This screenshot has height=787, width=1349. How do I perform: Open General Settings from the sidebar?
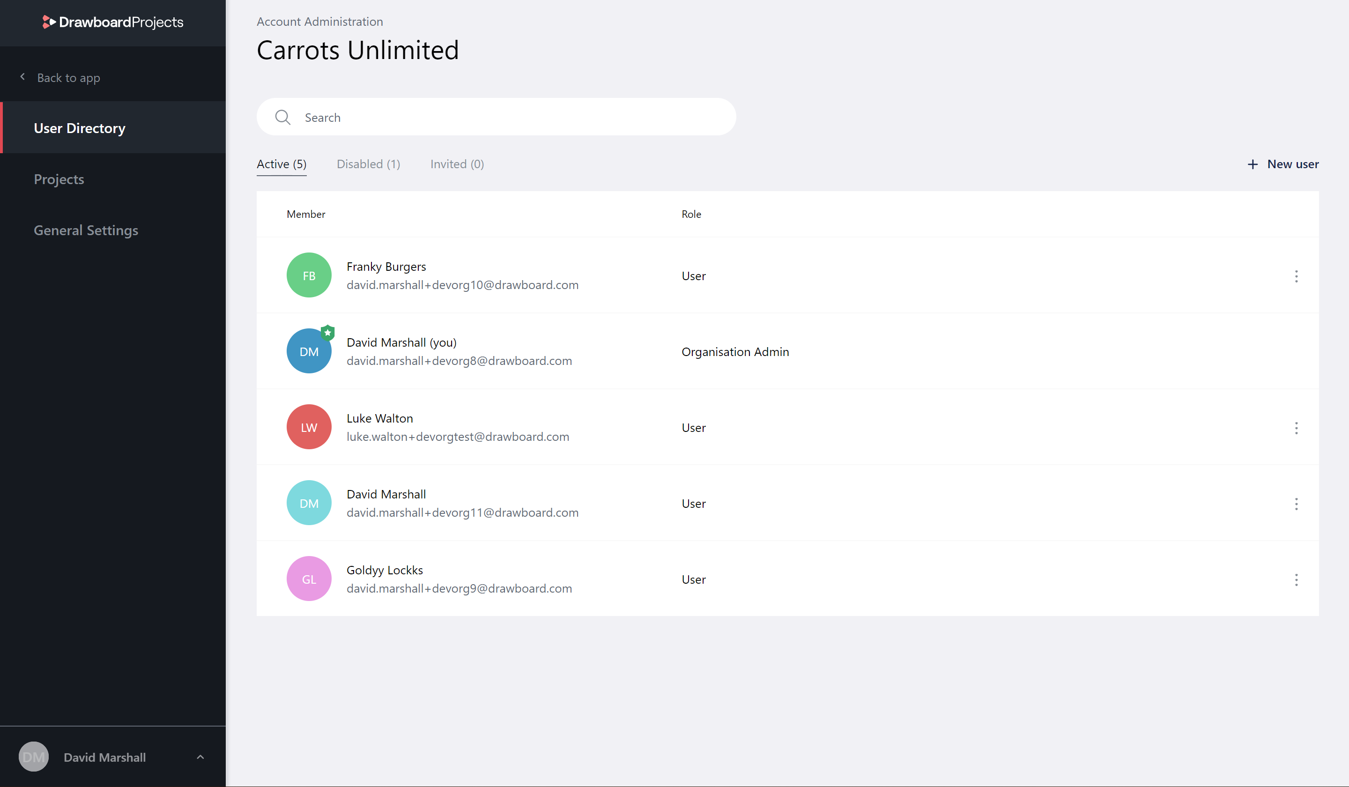[x=86, y=230]
